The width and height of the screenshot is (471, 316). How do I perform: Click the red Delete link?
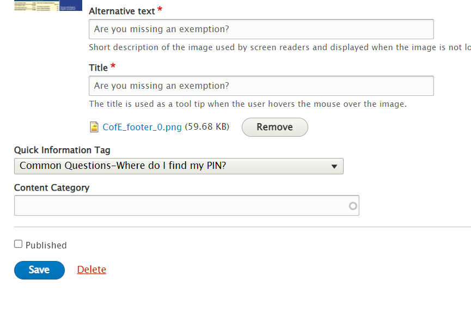pos(91,270)
